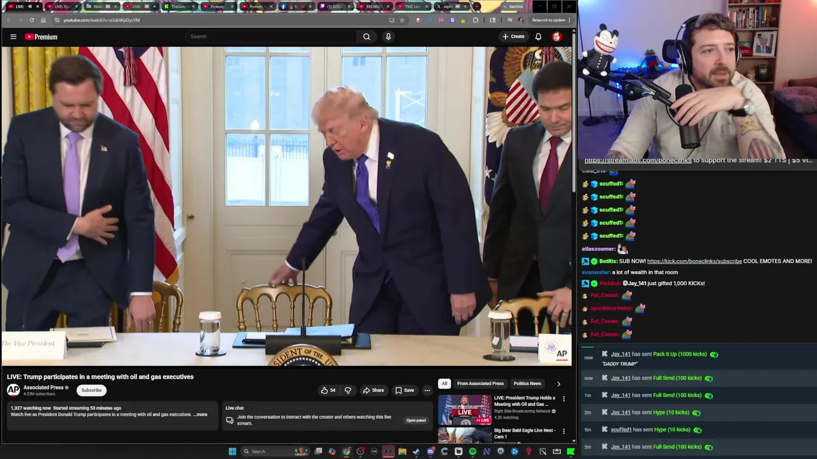Go back in browser history

pos(9,20)
